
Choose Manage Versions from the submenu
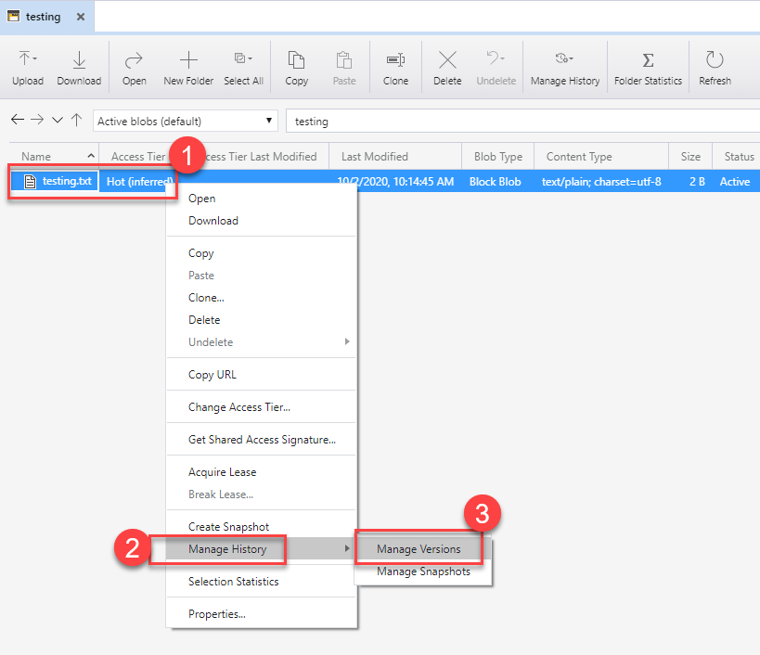pyautogui.click(x=419, y=549)
